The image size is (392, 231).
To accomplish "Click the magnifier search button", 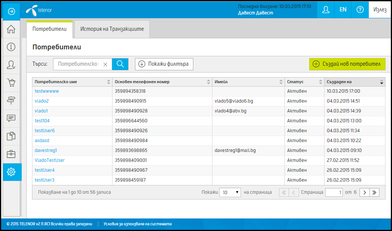I will (120, 64).
